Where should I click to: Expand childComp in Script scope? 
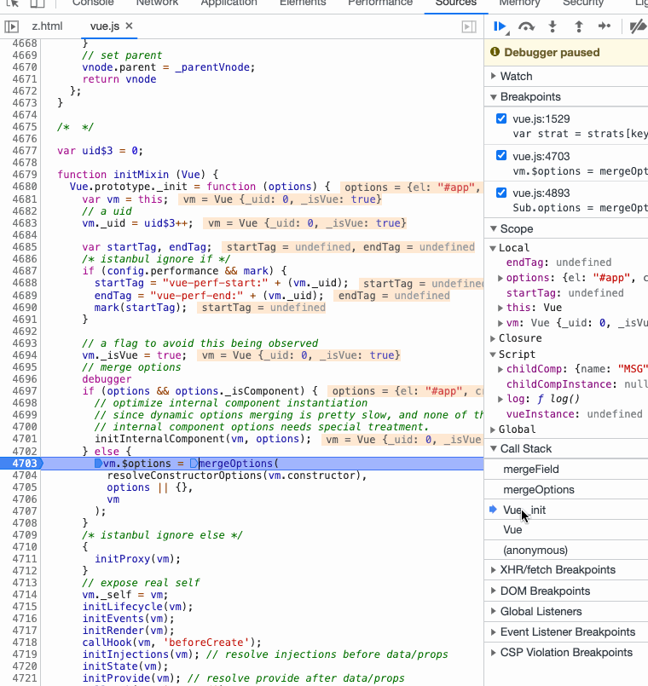tap(500, 369)
